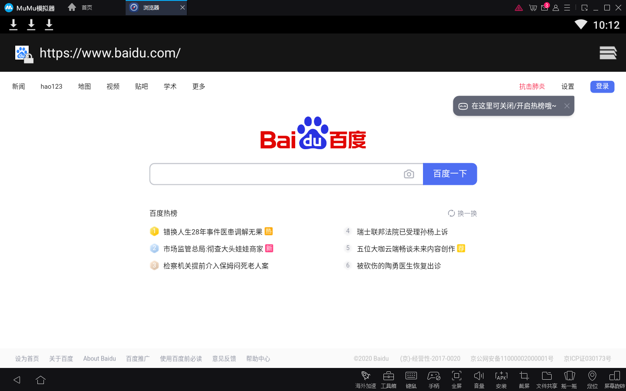Open hot item 检察机关提前介入保姆闷死老人案

[x=216, y=266]
